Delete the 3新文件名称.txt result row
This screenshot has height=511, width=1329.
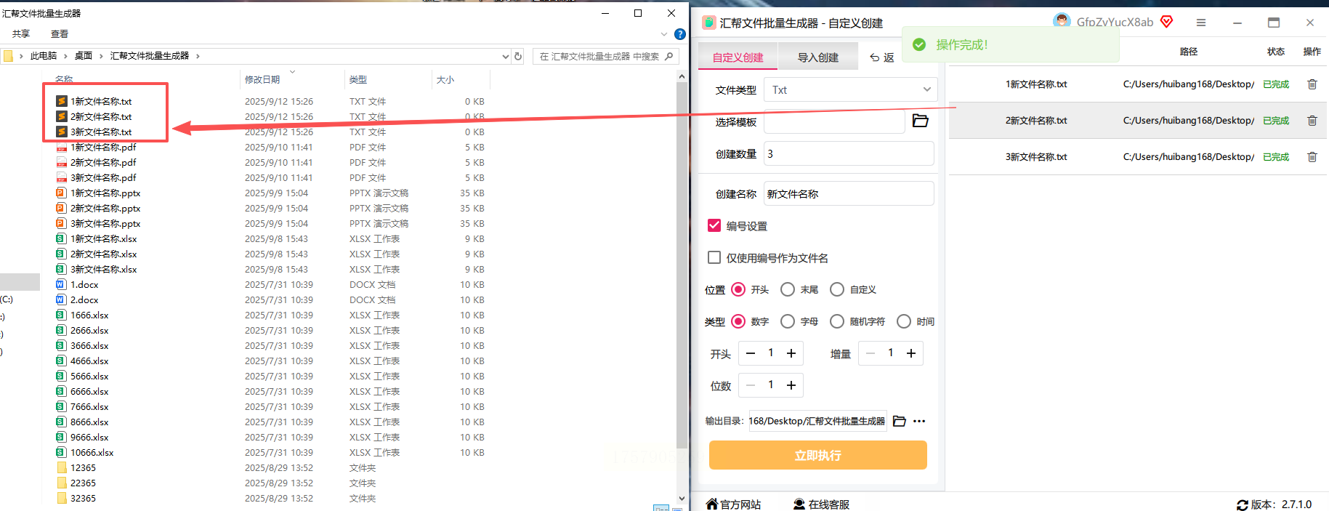1312,157
